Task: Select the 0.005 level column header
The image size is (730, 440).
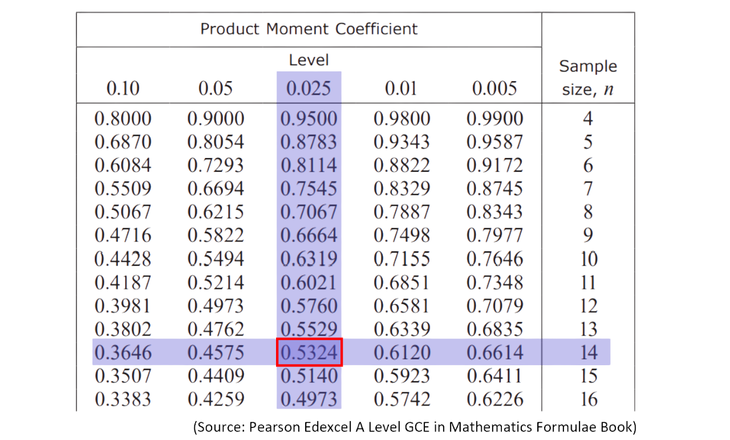Action: 494,88
